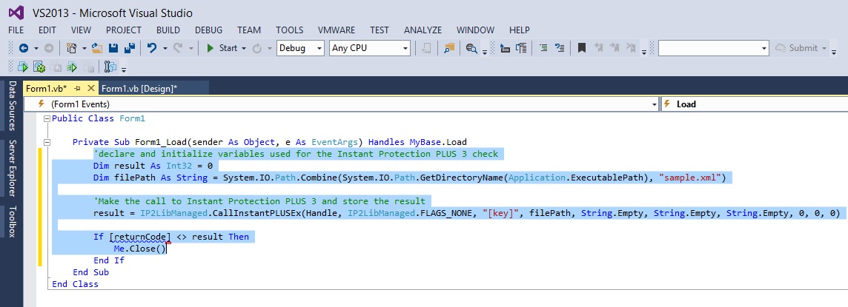Image resolution: width=848 pixels, height=307 pixels.
Task: Click the Save All icon
Action: click(129, 48)
